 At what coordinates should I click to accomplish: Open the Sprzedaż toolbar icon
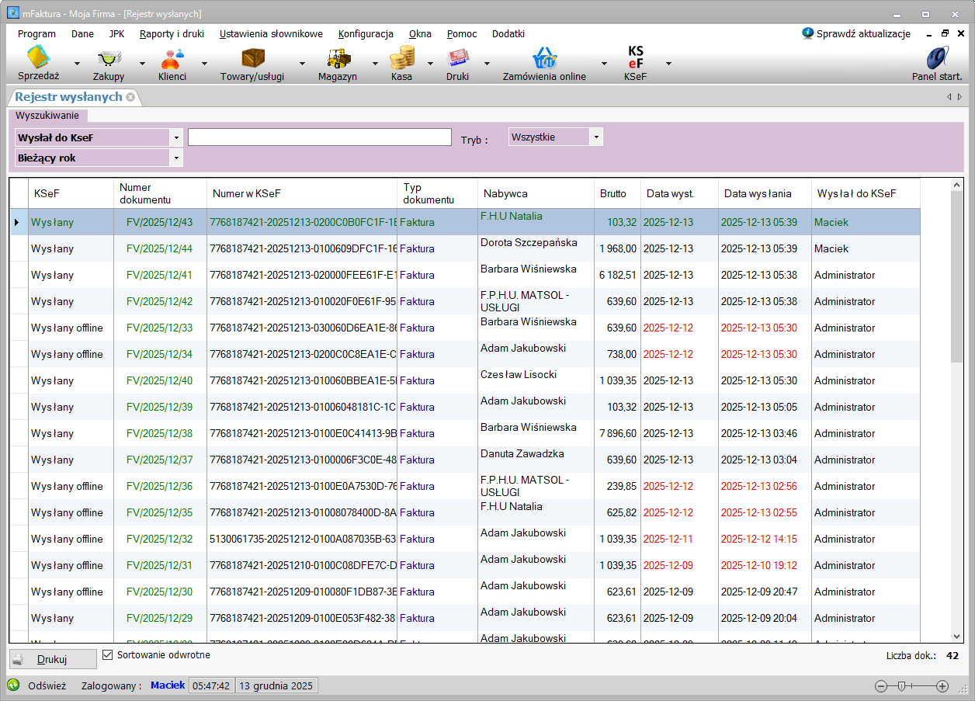pos(38,58)
